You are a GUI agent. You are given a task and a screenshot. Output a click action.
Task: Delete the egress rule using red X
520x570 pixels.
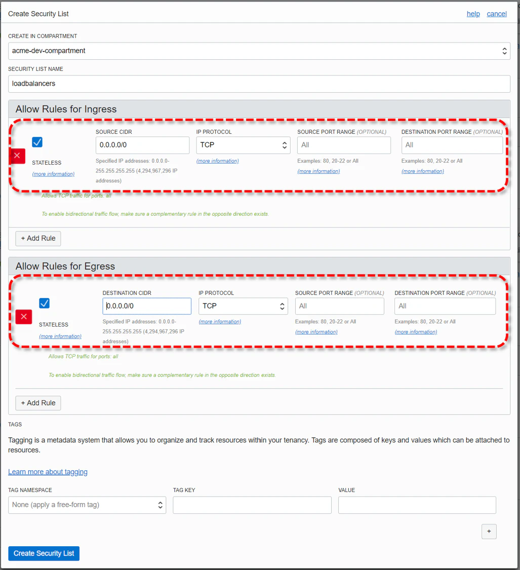[24, 317]
